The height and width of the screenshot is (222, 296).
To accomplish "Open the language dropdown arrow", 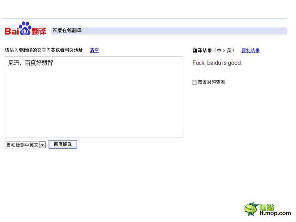I will [43, 145].
